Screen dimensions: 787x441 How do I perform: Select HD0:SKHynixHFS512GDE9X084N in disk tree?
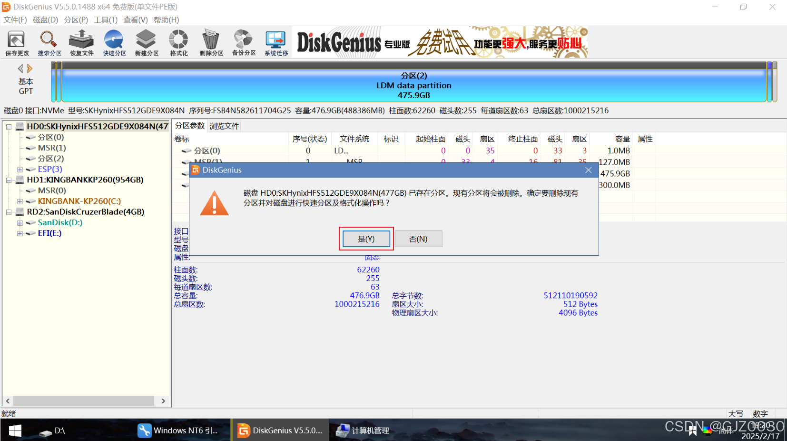pos(98,126)
